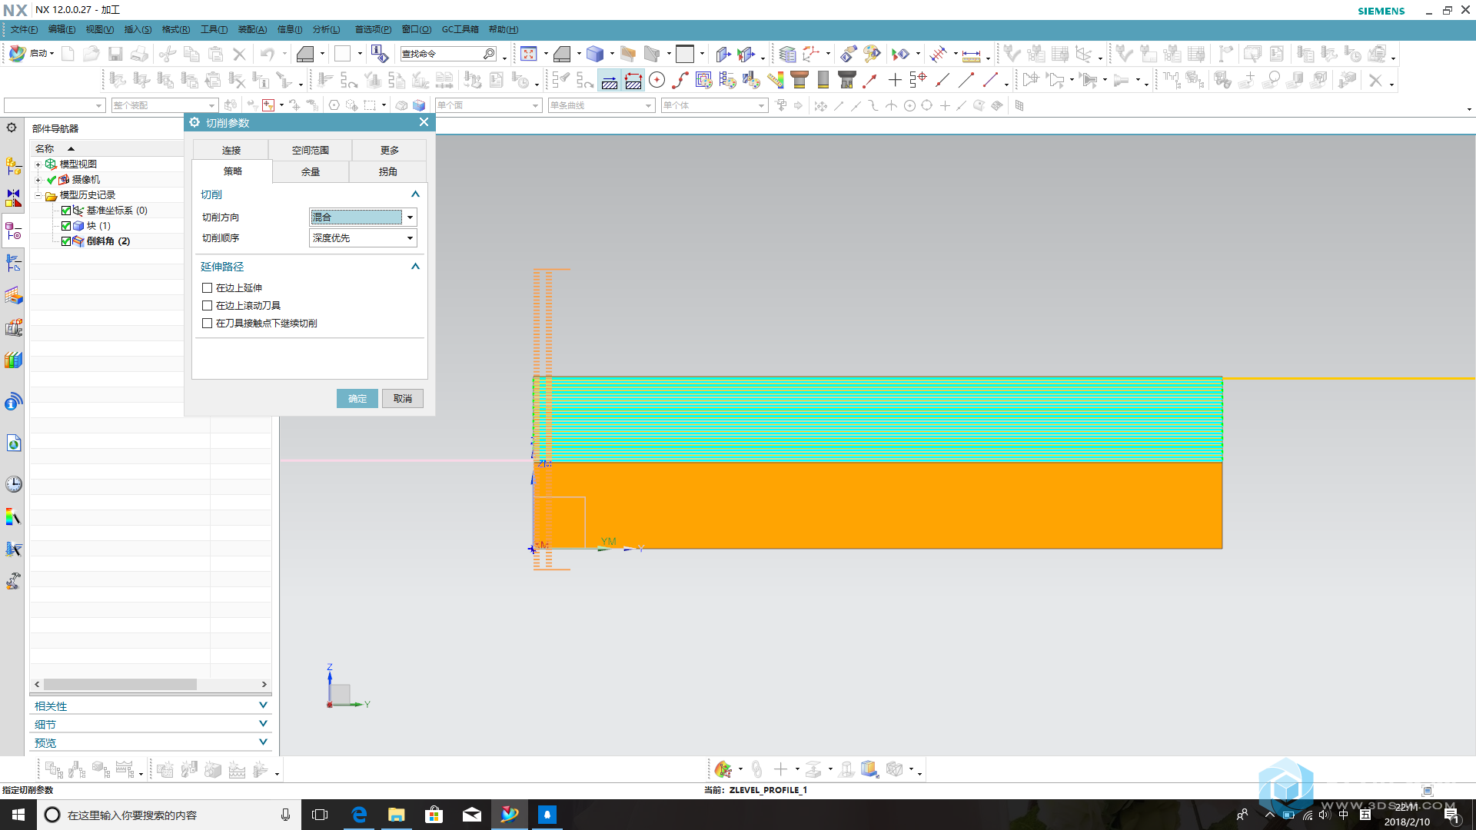Expand the 相关性 panel

click(x=263, y=705)
